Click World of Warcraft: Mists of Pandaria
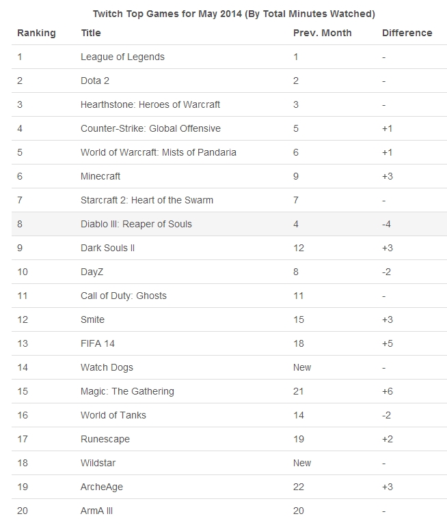447x527 pixels. pyautogui.click(x=158, y=152)
